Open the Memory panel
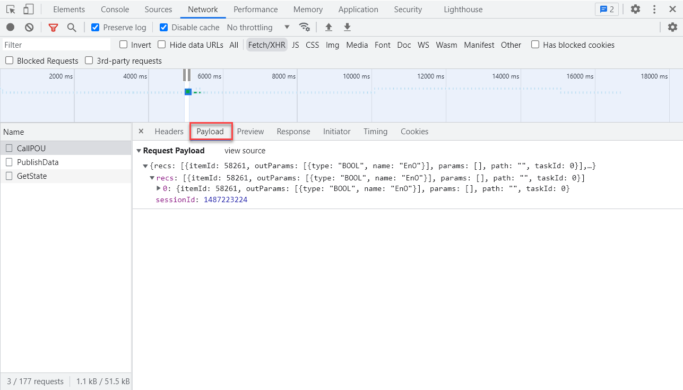Image resolution: width=683 pixels, height=390 pixels. point(308,10)
